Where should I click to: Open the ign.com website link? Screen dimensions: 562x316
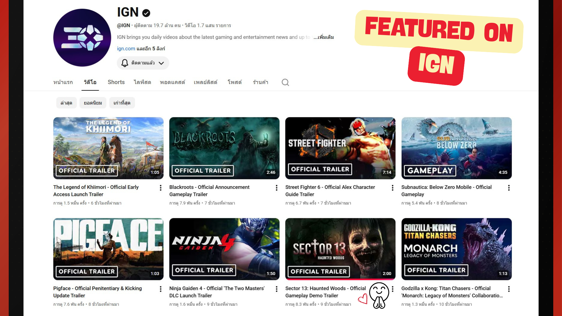126,49
